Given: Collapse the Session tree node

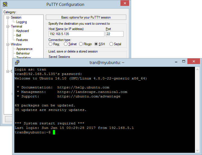Looking at the screenshot, I should coord(8,17).
